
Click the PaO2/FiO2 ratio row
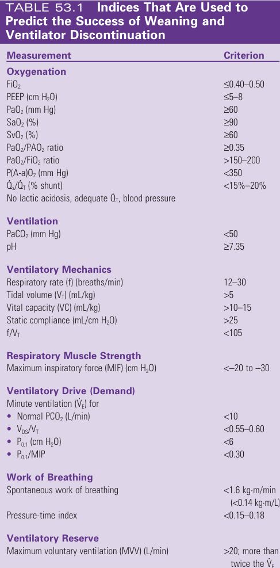pyautogui.click(x=140, y=160)
